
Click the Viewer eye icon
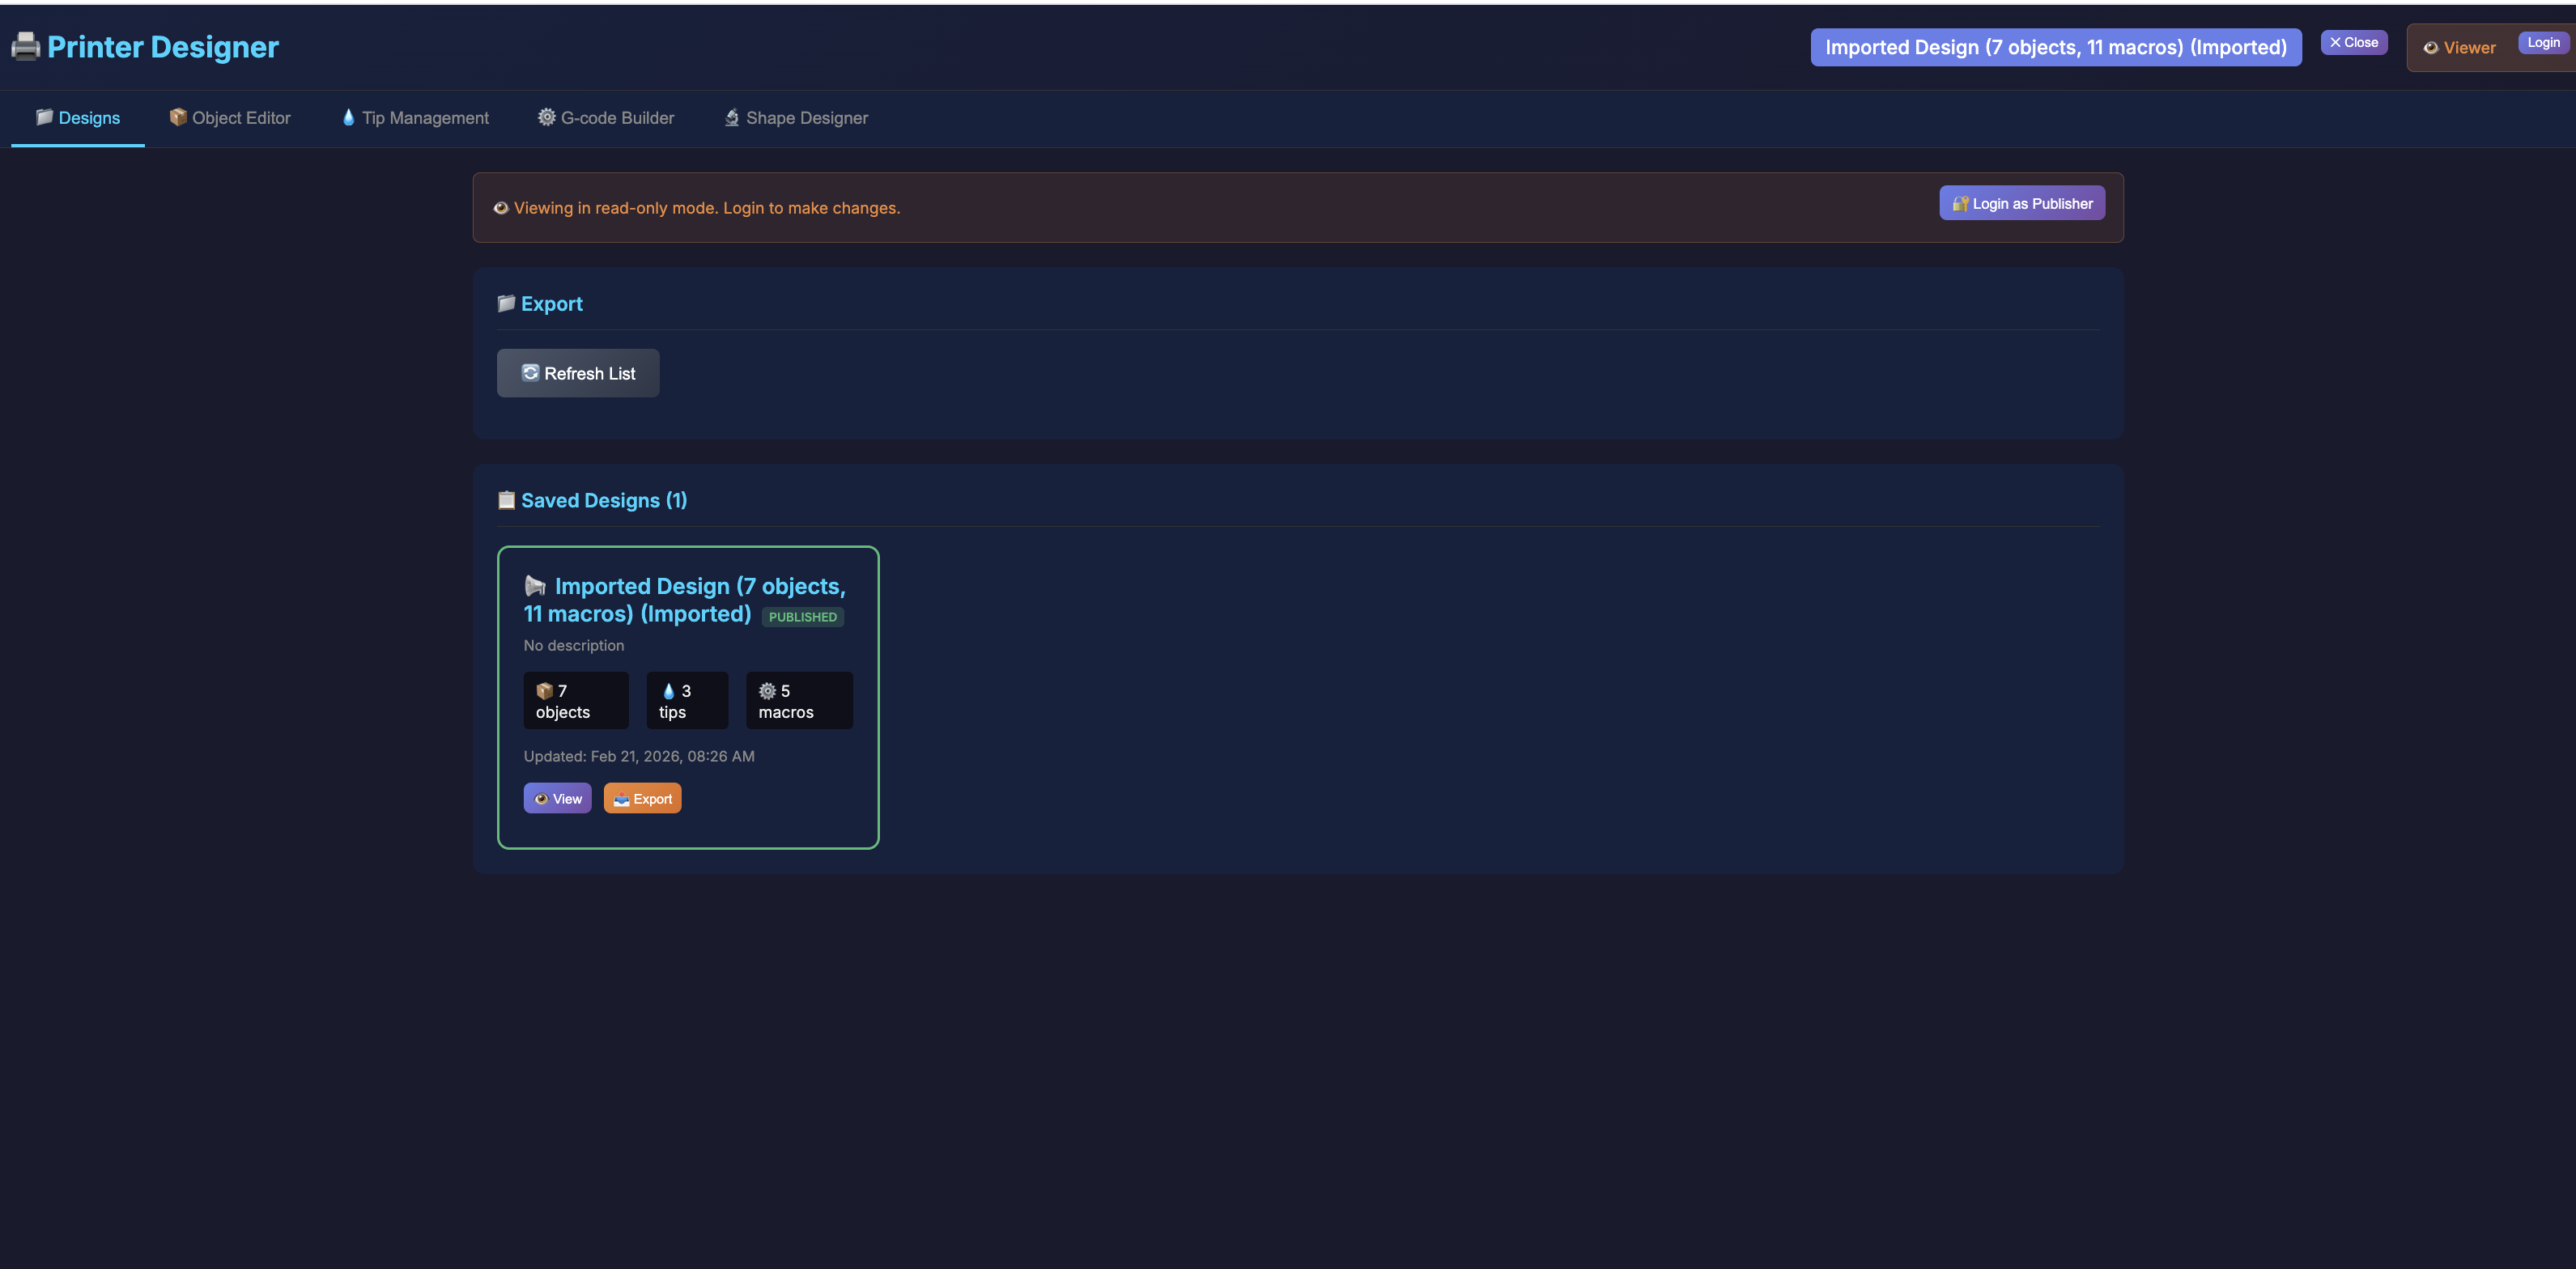coord(2430,48)
